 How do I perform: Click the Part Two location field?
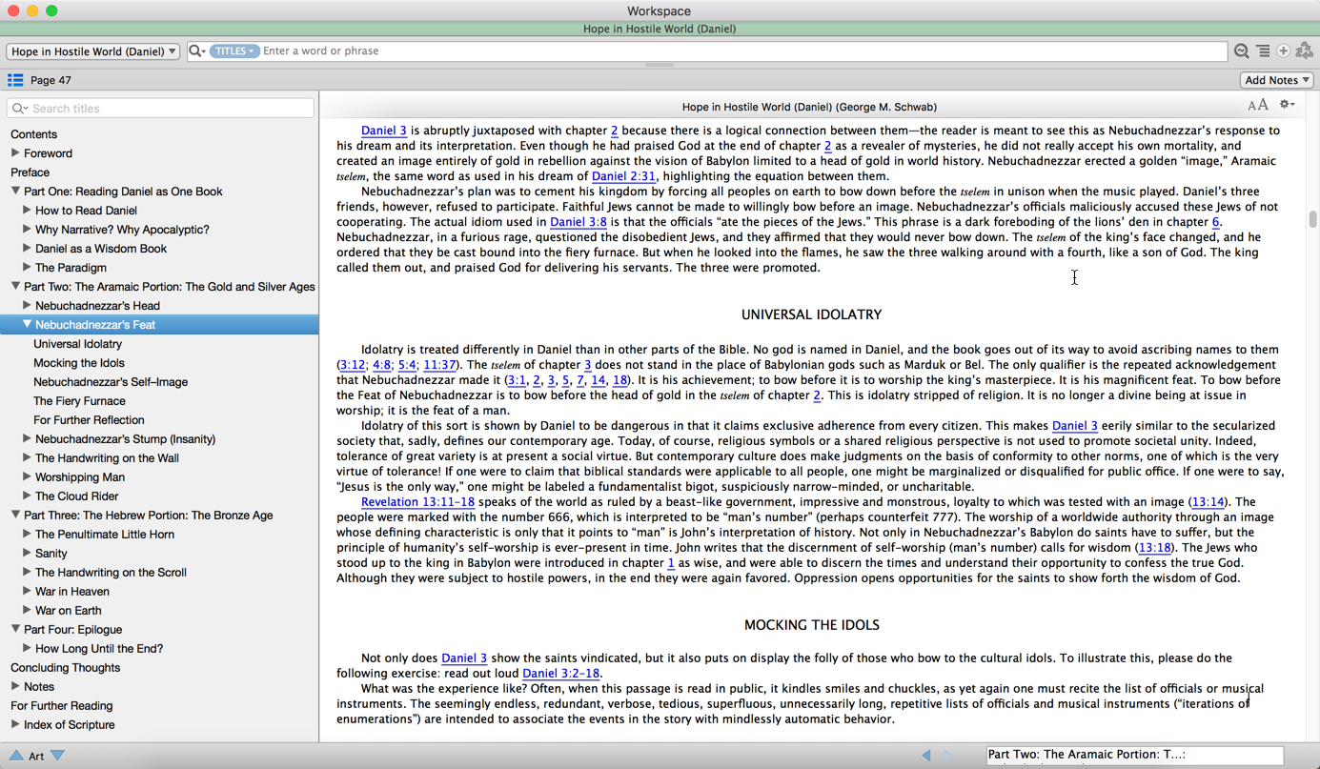[x=1135, y=755]
